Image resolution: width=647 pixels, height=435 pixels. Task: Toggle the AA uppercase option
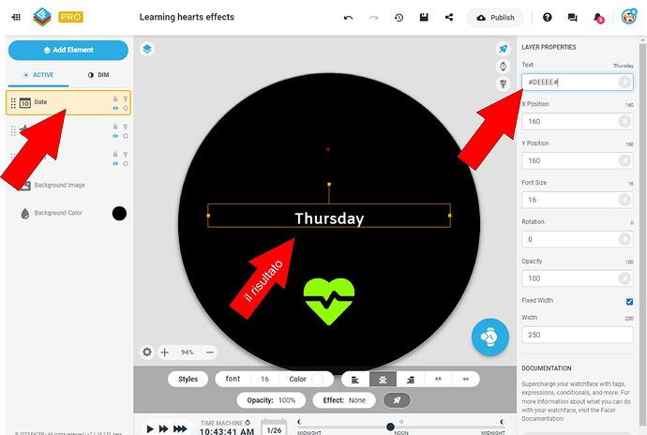438,379
